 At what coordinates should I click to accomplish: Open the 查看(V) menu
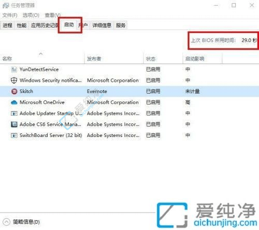tap(52, 16)
